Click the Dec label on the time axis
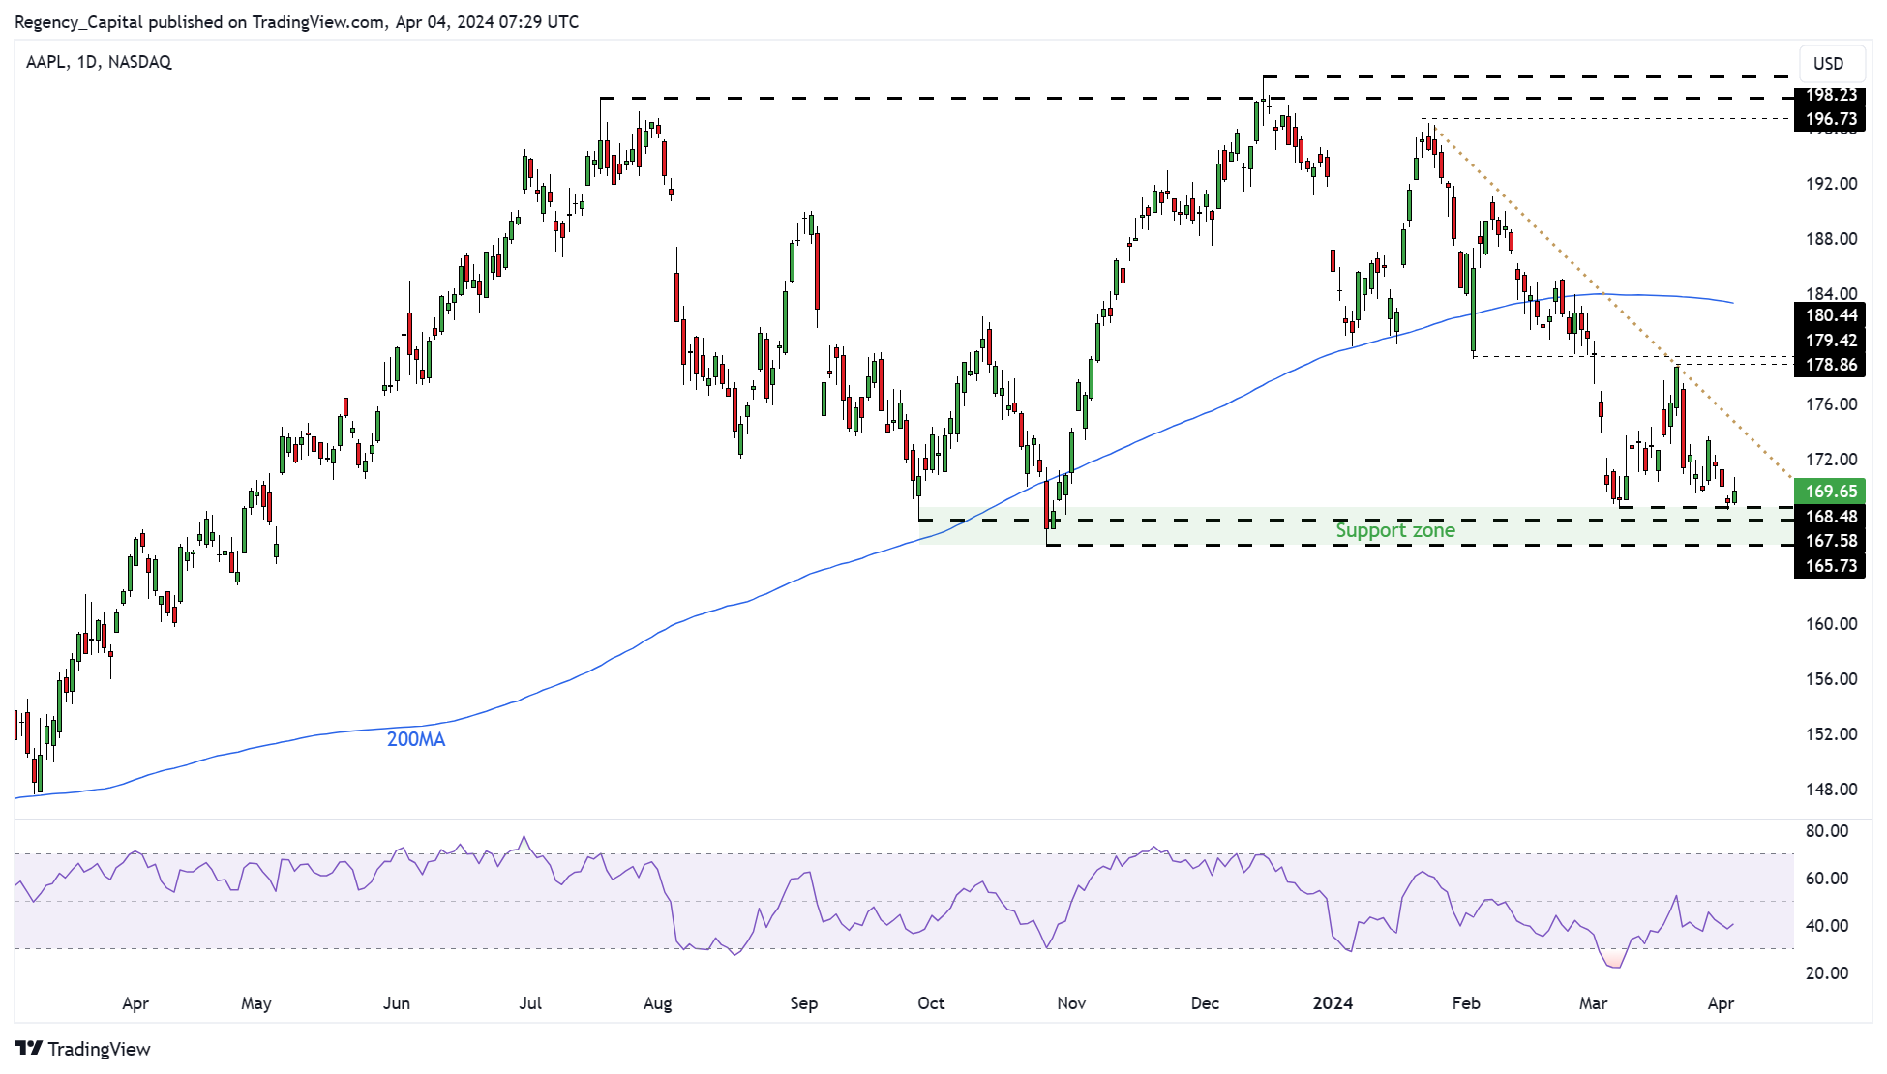The image size is (1887, 1074). tap(1205, 1003)
